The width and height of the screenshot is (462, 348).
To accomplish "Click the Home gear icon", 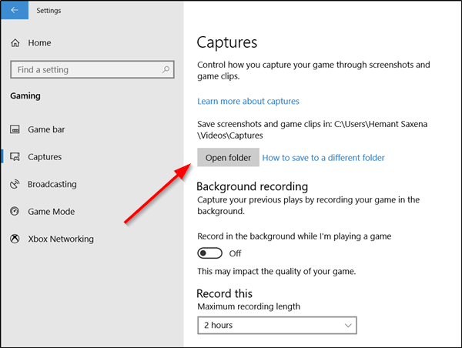I will pos(15,44).
